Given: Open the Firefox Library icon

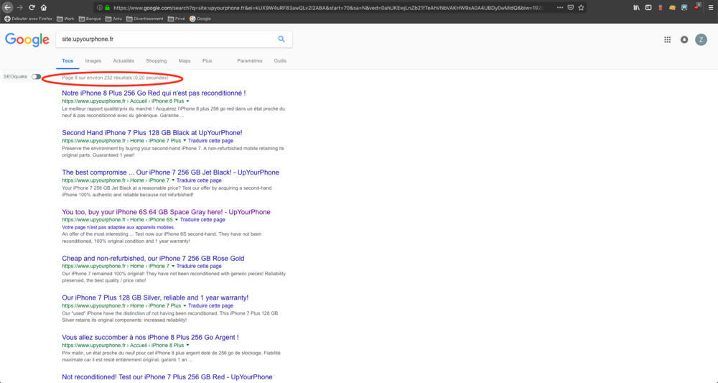Looking at the screenshot, I should click(636, 8).
